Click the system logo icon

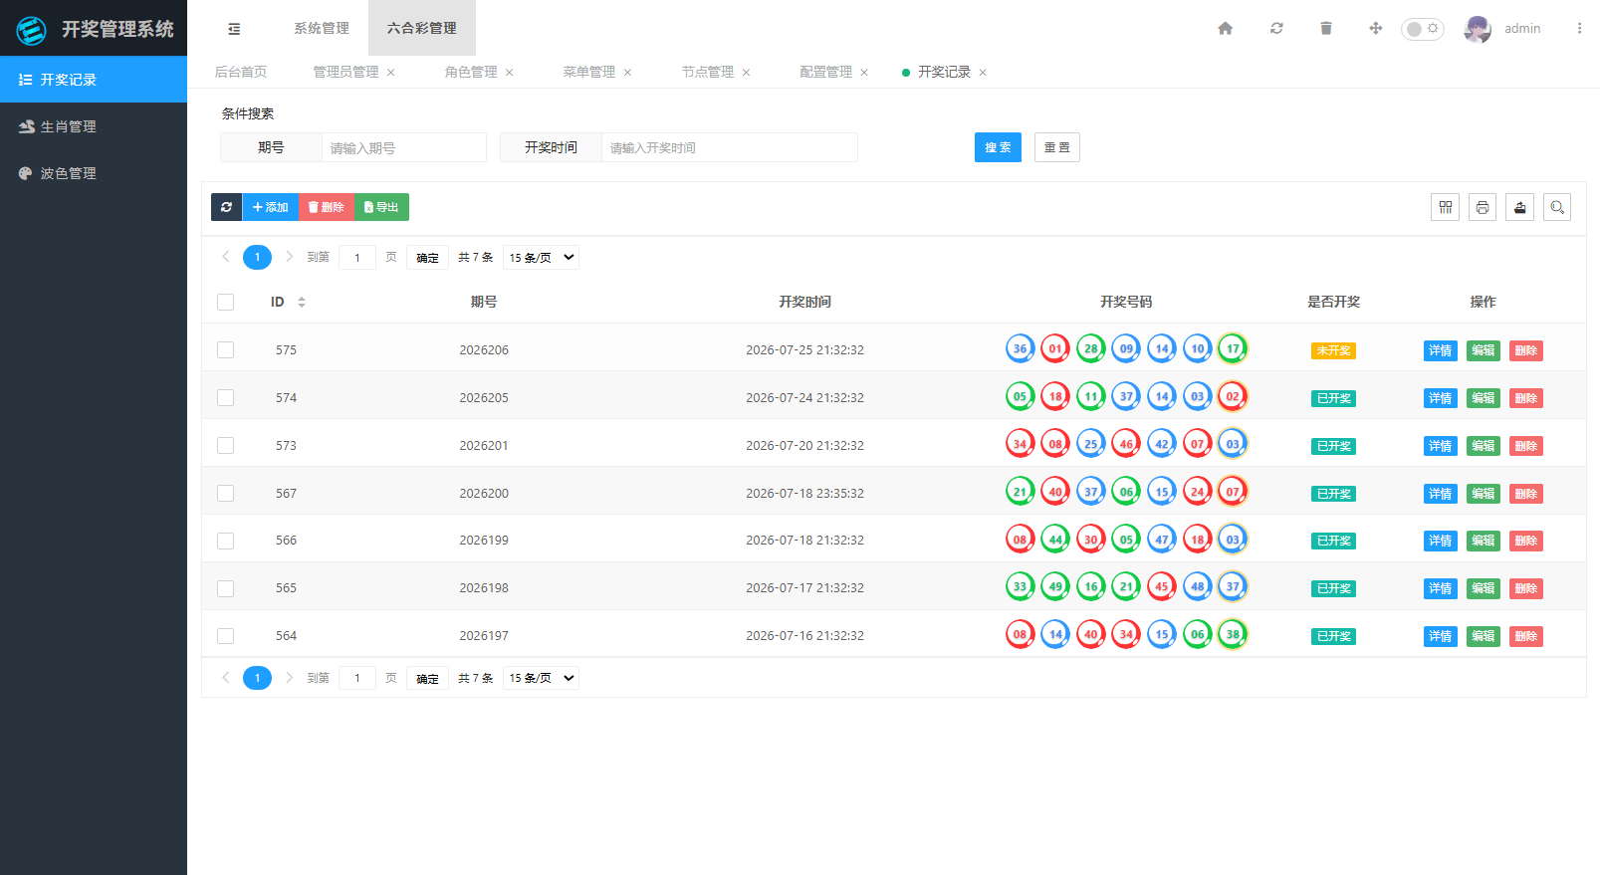pyautogui.click(x=32, y=30)
